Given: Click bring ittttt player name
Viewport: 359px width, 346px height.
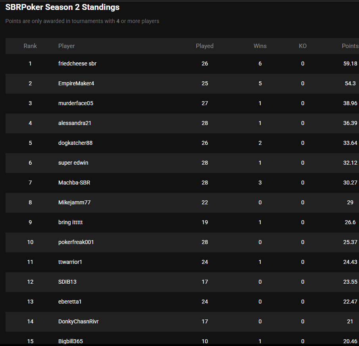Looking at the screenshot, I should point(71,222).
